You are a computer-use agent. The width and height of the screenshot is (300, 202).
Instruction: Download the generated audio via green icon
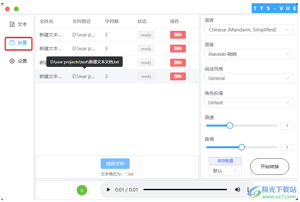82,190
